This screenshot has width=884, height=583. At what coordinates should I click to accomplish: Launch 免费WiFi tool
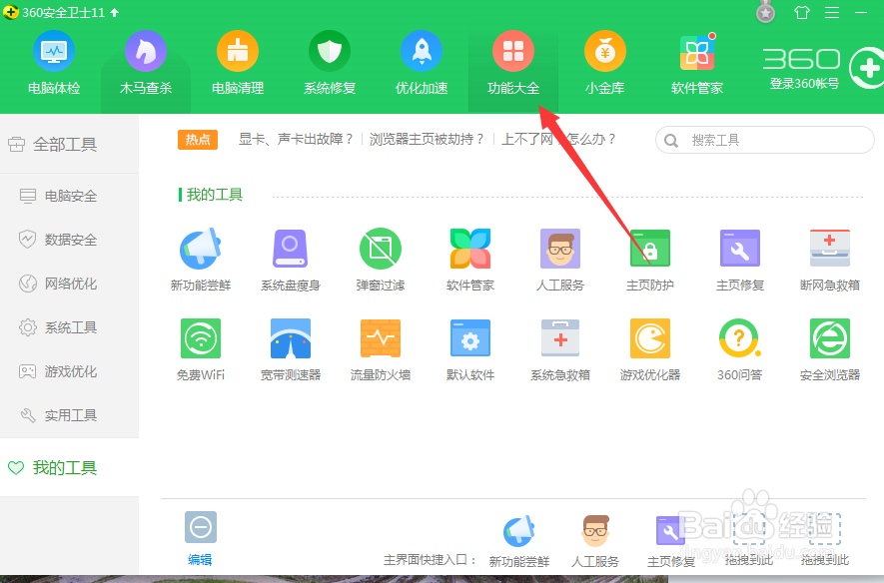[x=201, y=349]
